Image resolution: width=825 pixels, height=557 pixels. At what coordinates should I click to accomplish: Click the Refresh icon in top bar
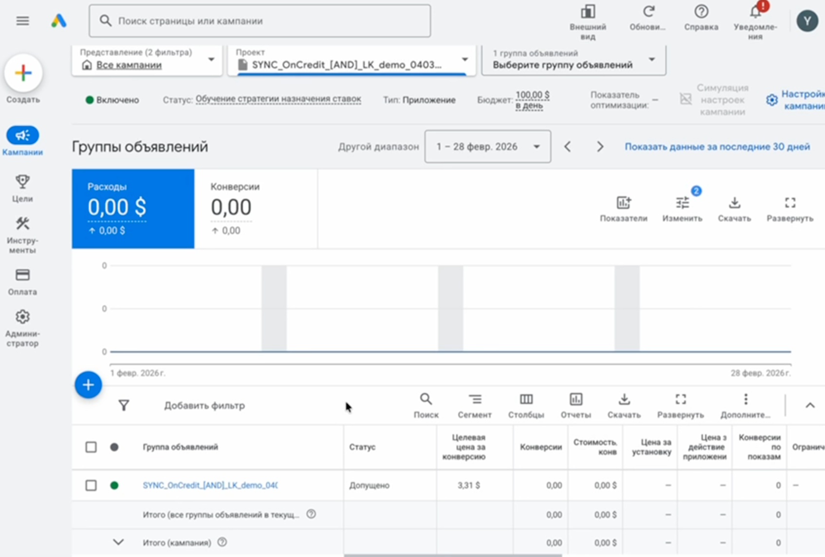(648, 12)
